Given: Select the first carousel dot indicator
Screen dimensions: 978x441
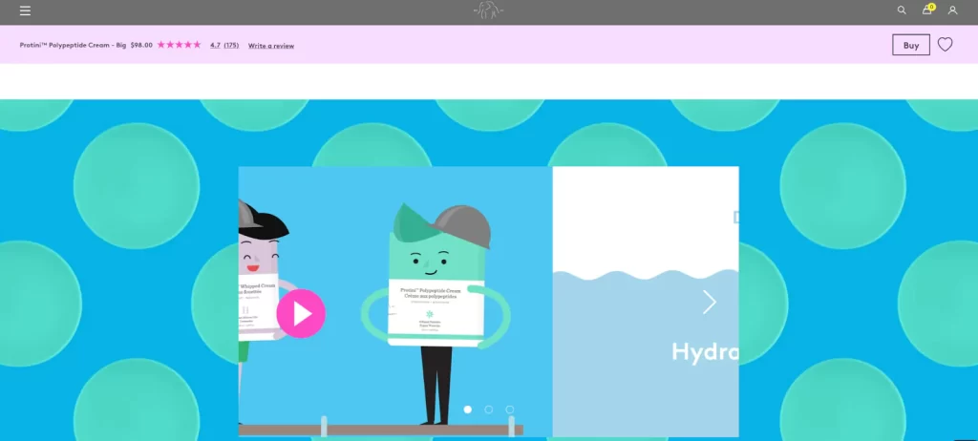Looking at the screenshot, I should point(468,409).
